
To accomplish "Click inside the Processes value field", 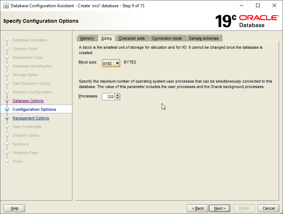I will [108, 97].
